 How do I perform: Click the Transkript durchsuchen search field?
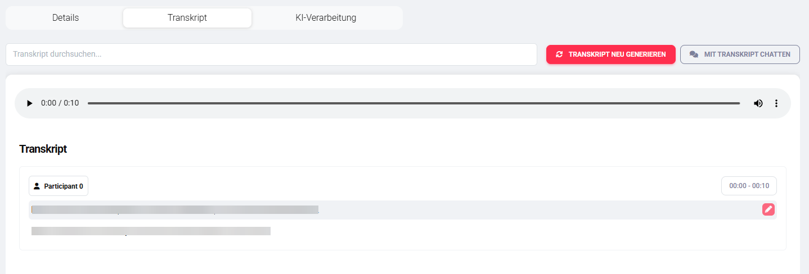click(x=271, y=54)
